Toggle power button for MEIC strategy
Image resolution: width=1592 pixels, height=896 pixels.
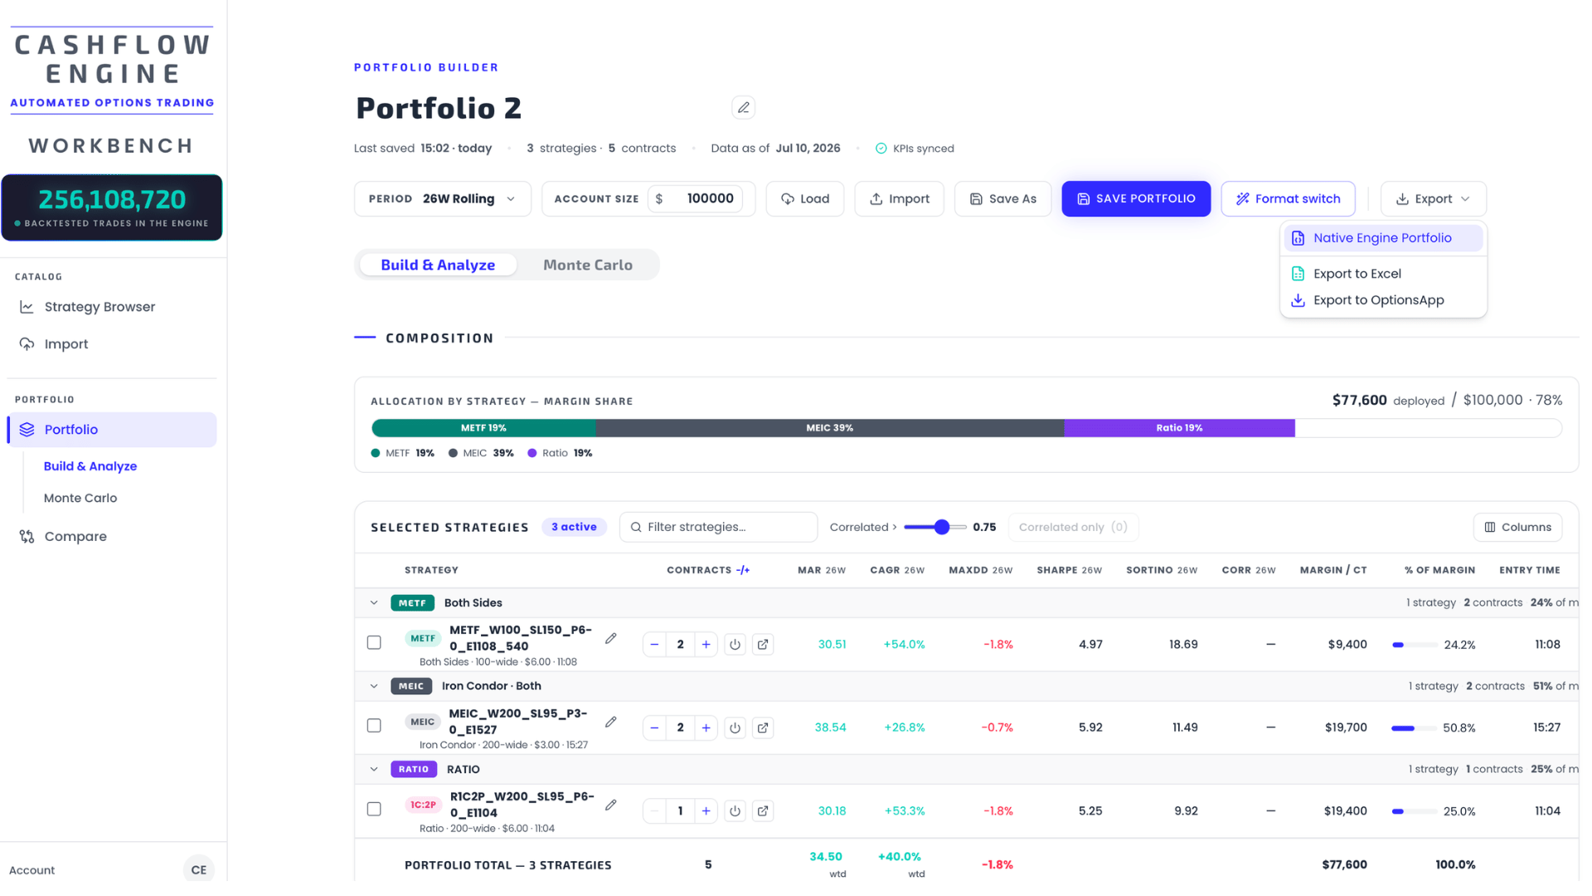click(x=735, y=728)
